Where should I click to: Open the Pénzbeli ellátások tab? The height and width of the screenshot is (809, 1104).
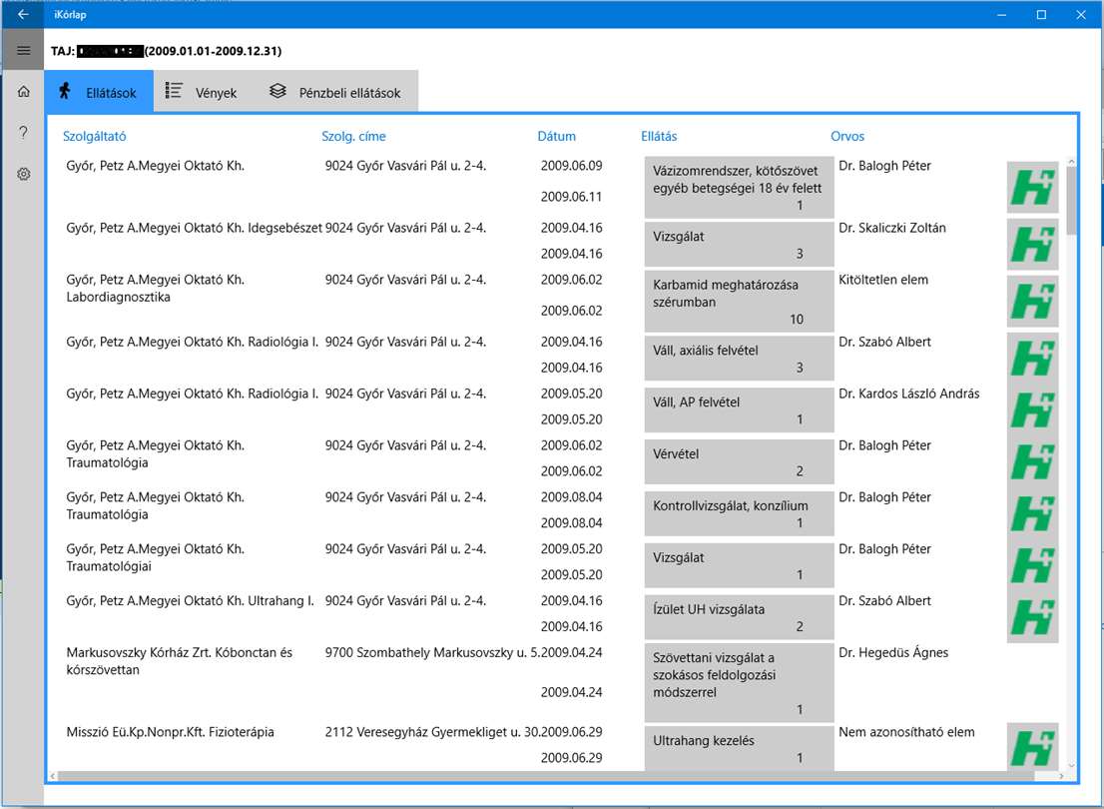click(335, 92)
